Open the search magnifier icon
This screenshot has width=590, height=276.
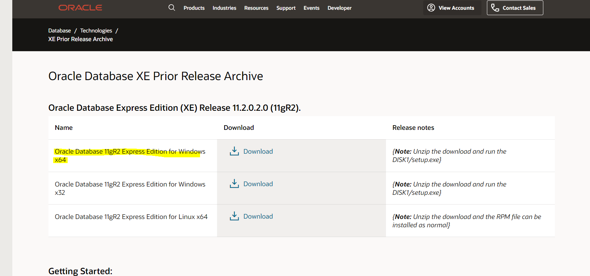tap(172, 8)
